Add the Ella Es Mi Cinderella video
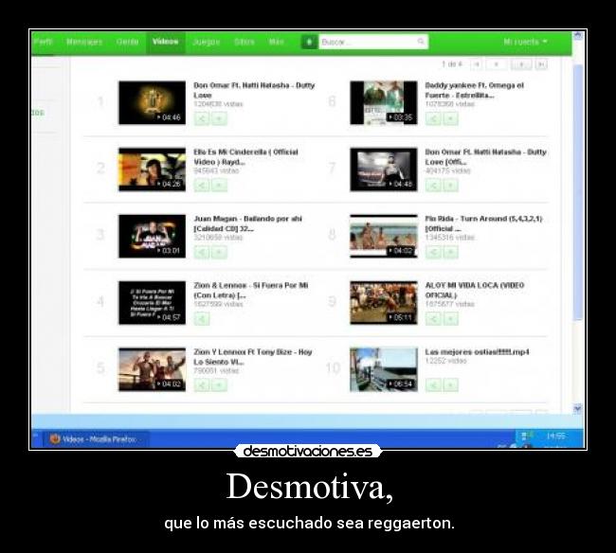 click(219, 185)
